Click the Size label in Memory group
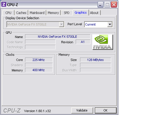The height and width of the screenshot is (115, 149). click(74, 60)
